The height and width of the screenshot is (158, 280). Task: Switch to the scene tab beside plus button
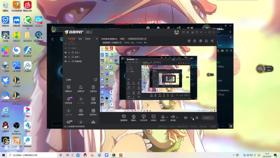[x=88, y=39]
